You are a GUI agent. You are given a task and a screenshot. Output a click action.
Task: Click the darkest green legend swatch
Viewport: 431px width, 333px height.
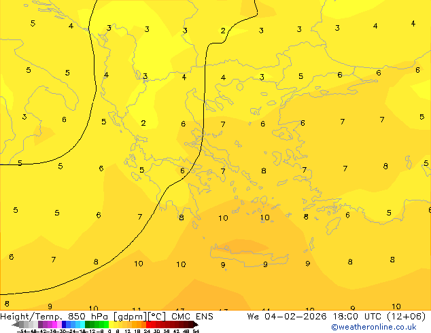pos(88,325)
